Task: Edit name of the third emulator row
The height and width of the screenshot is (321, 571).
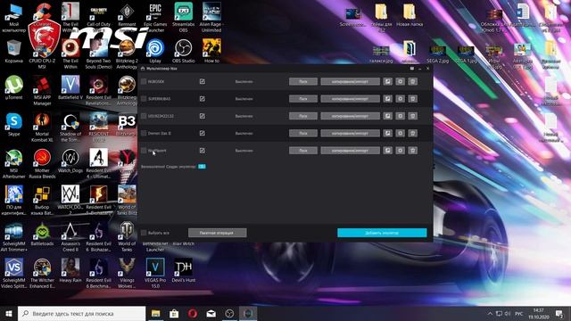Action: coord(203,116)
